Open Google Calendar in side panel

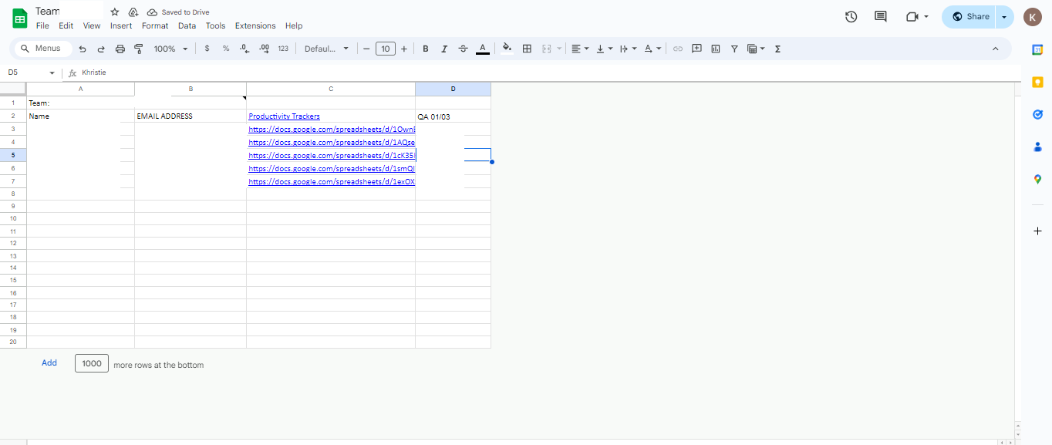(x=1038, y=49)
